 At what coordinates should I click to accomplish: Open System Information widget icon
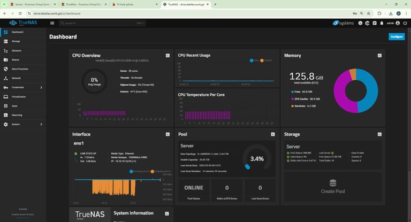click(x=167, y=213)
